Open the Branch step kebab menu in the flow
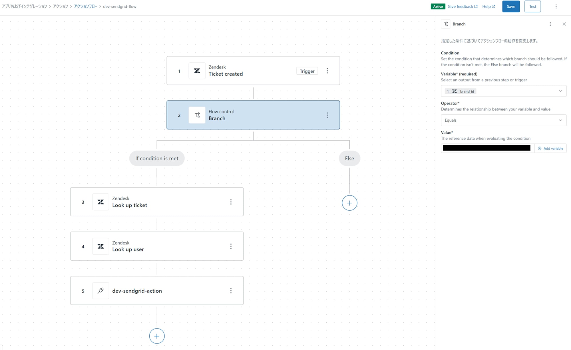 (x=327, y=115)
